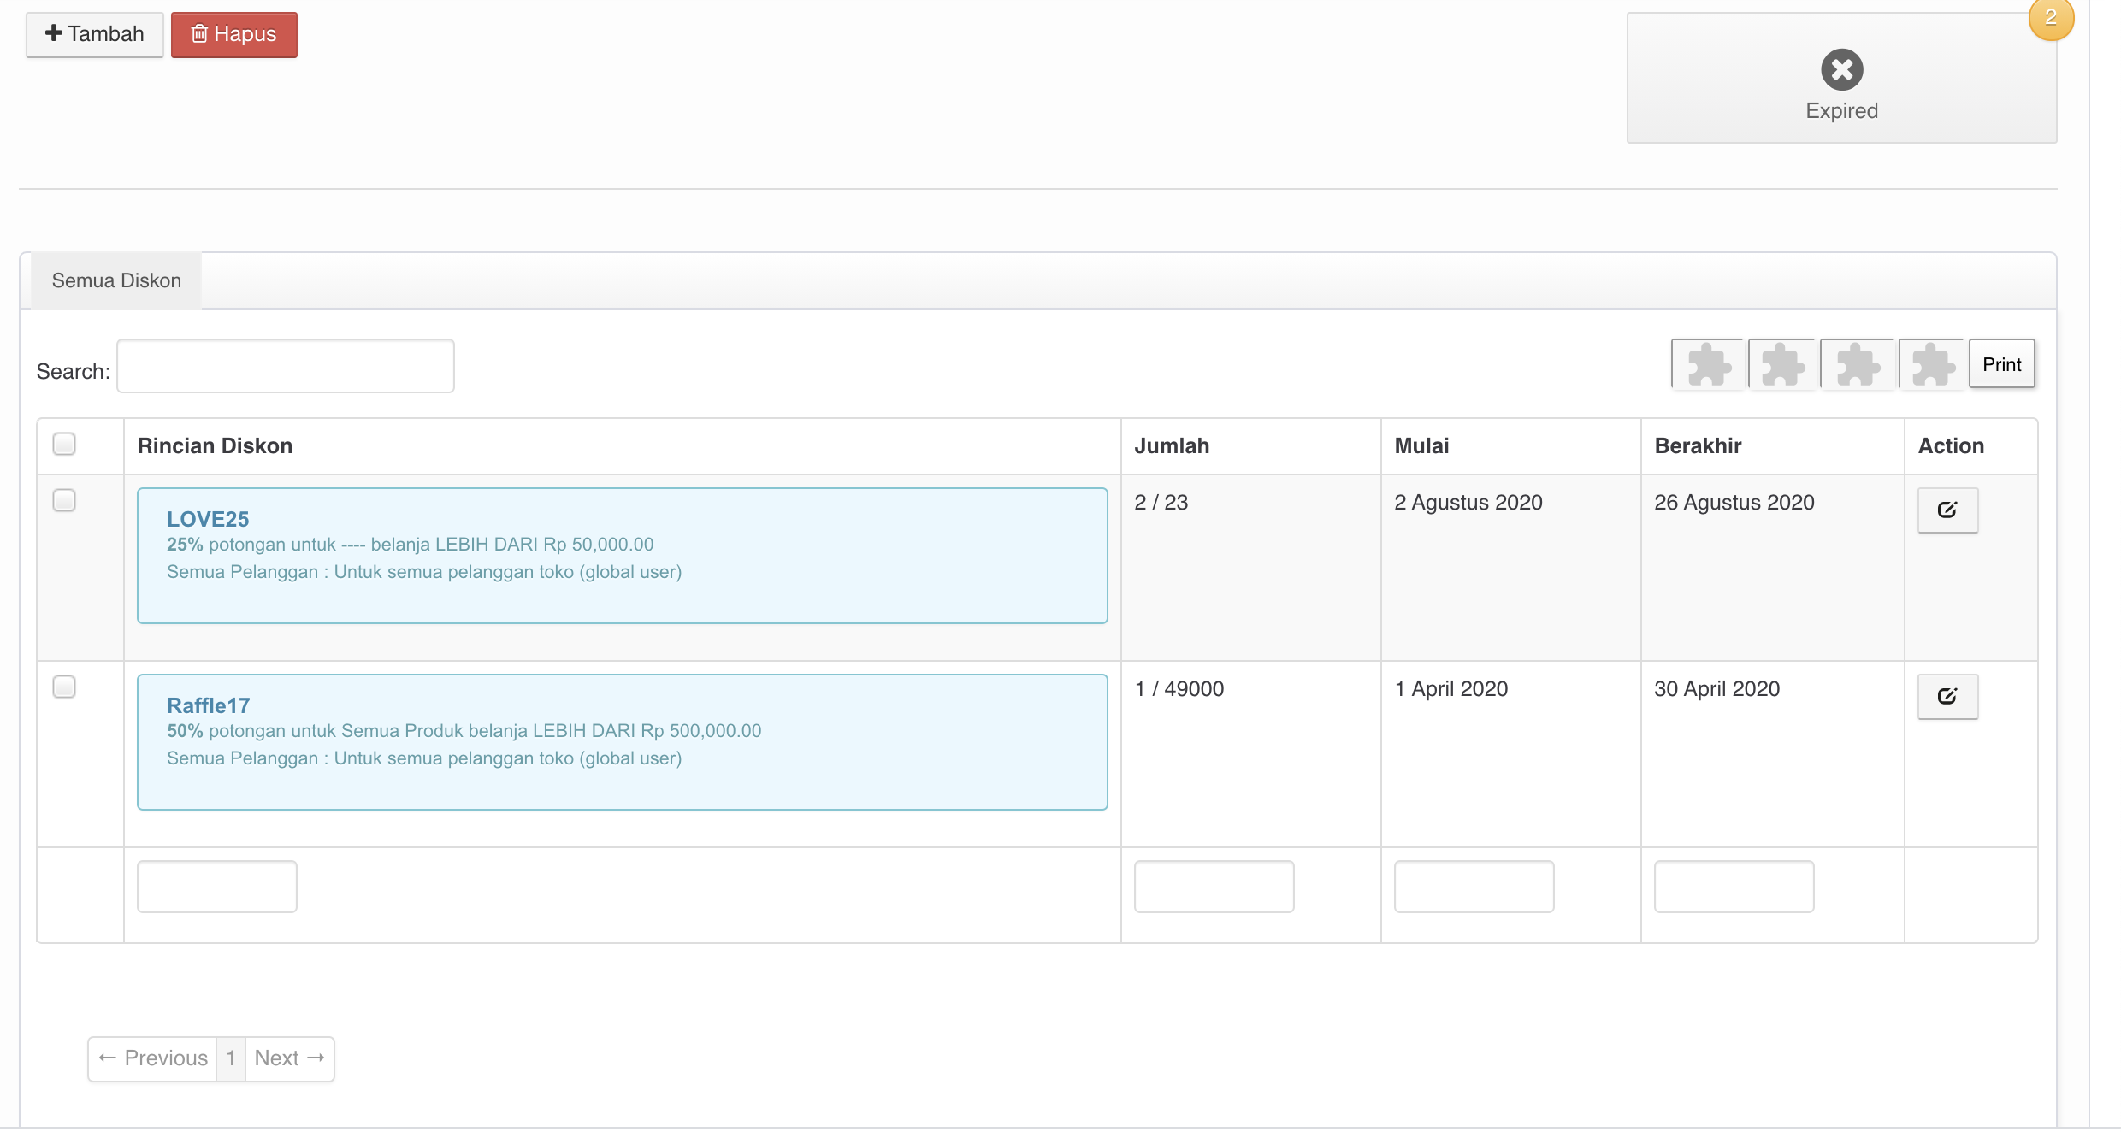
Task: Click first puzzle-piece export button
Action: (x=1708, y=365)
